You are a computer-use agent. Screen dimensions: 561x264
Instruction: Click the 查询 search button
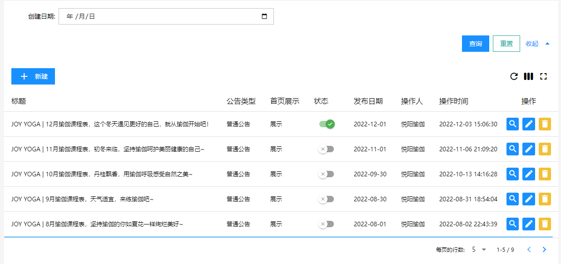click(475, 44)
